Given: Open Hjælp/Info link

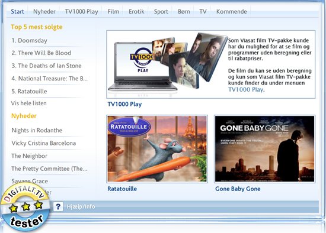Looking at the screenshot, I should pos(81,206).
